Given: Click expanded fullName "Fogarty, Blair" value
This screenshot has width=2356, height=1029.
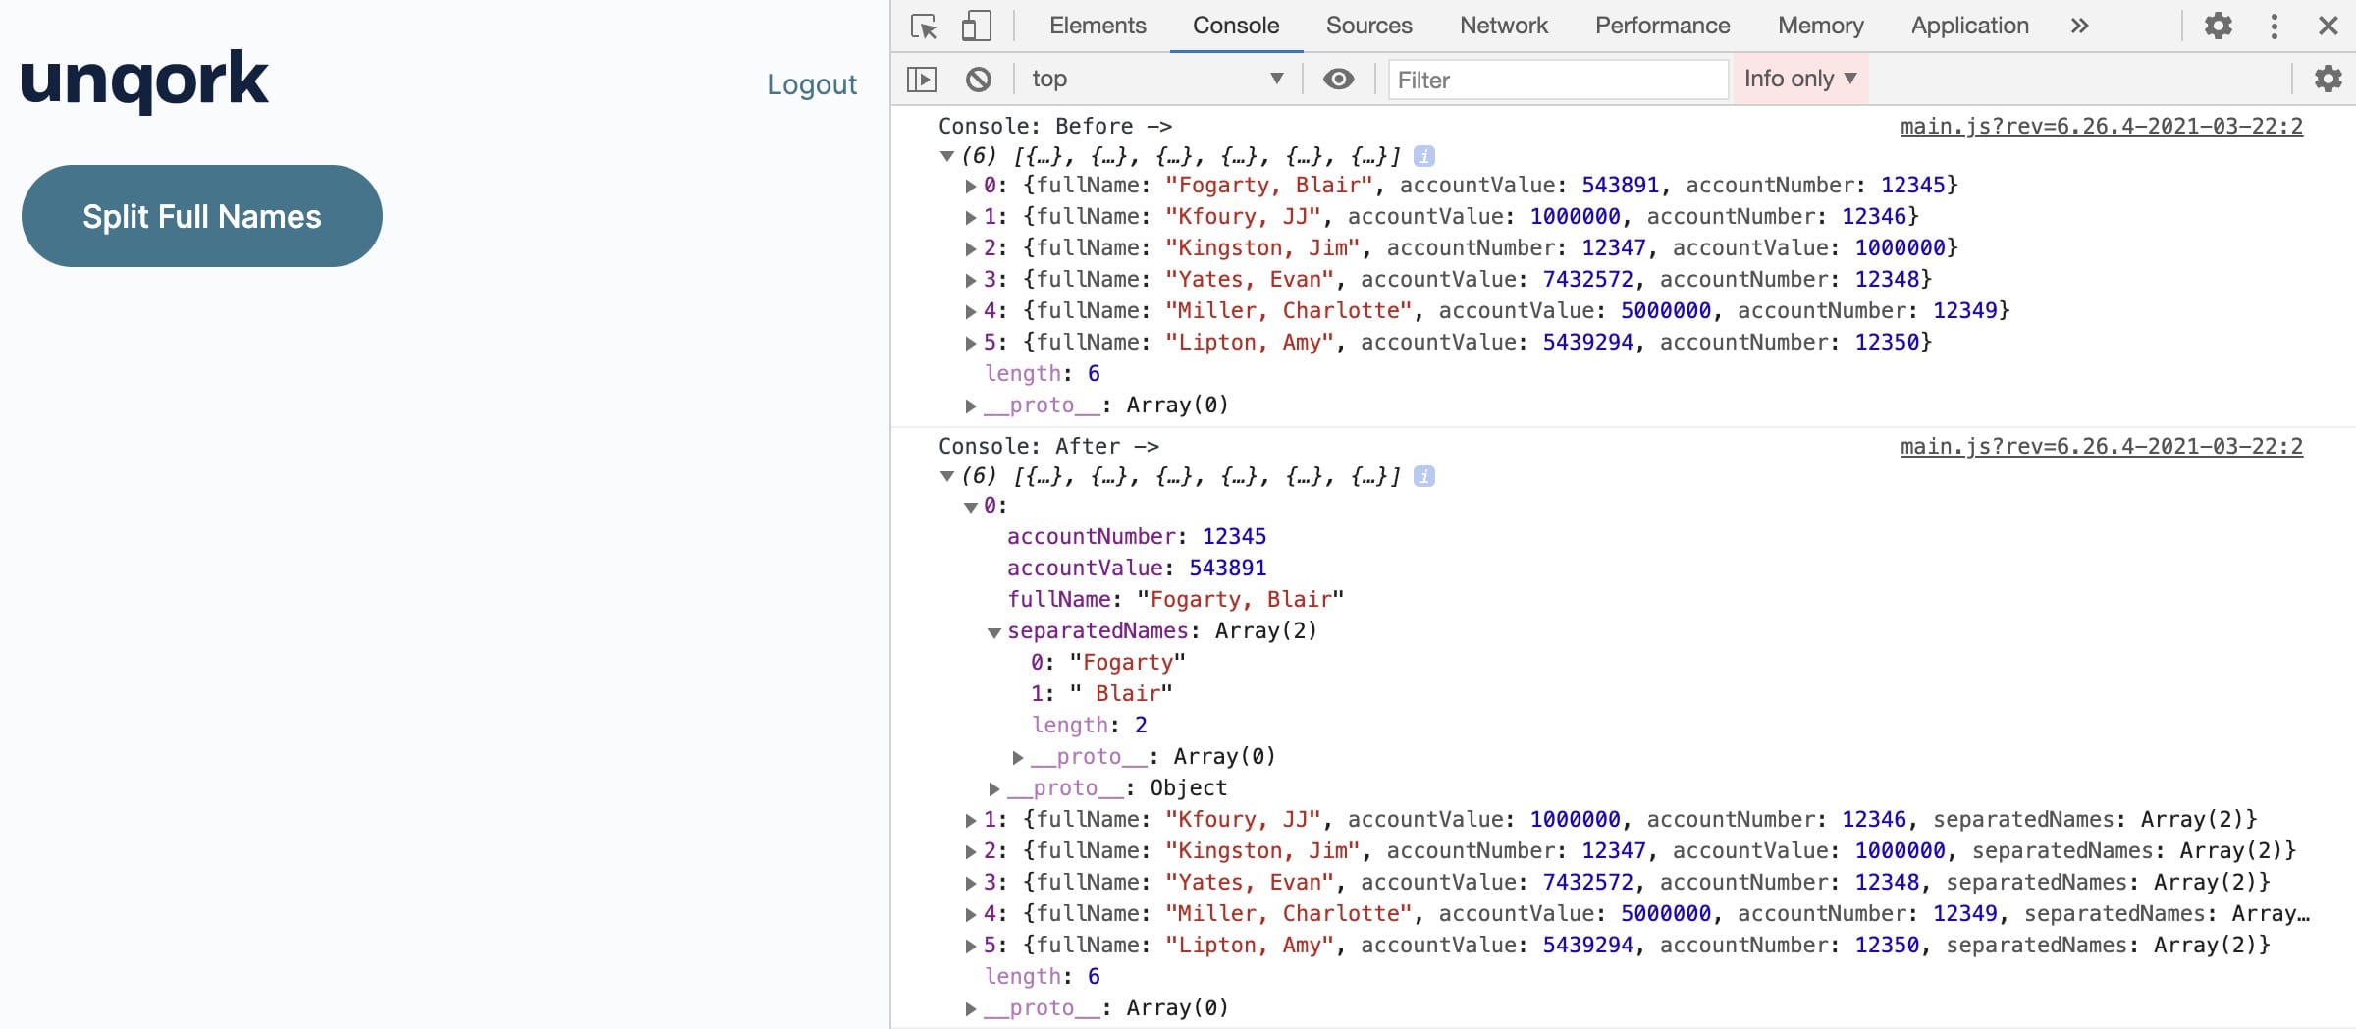Looking at the screenshot, I should (1241, 599).
